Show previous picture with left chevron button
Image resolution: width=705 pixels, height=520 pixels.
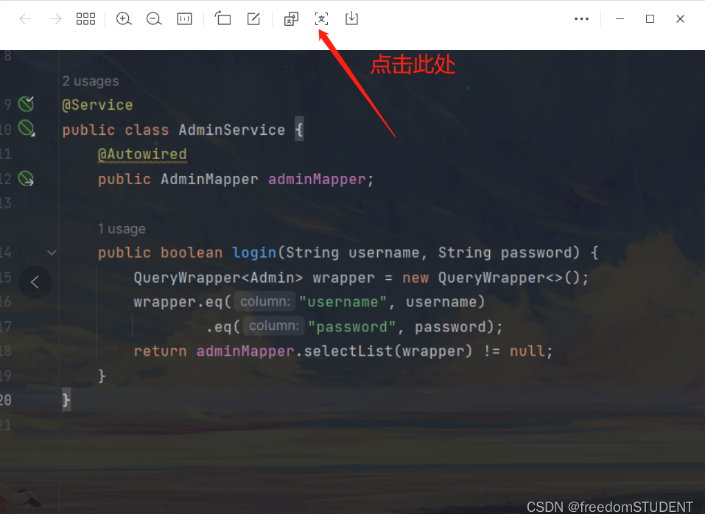(x=35, y=282)
